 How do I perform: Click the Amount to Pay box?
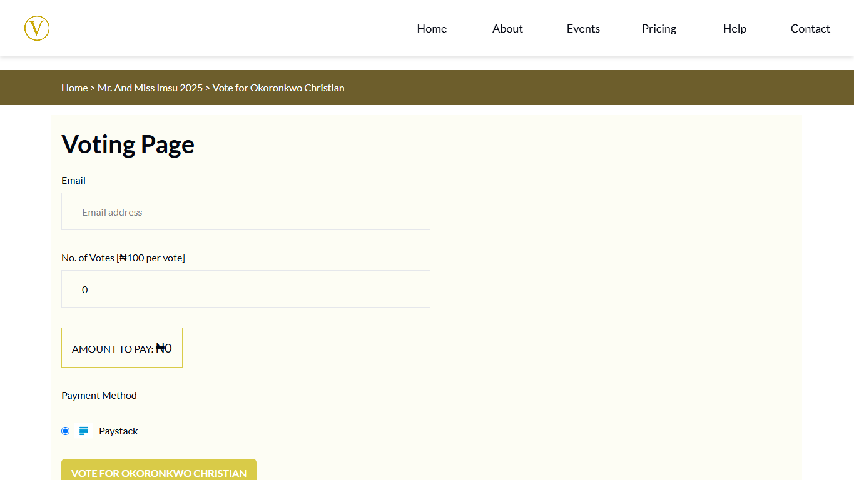click(x=122, y=348)
